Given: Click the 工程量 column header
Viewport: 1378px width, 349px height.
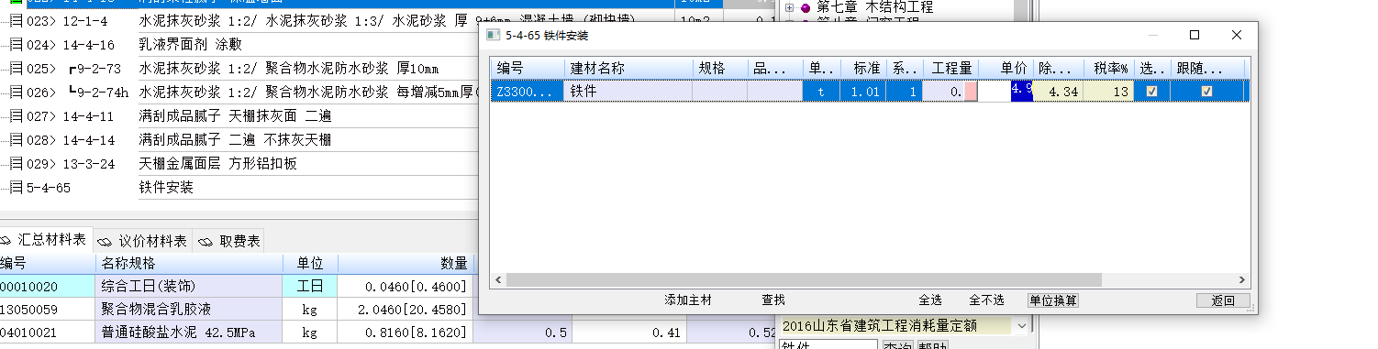Looking at the screenshot, I should coord(950,68).
